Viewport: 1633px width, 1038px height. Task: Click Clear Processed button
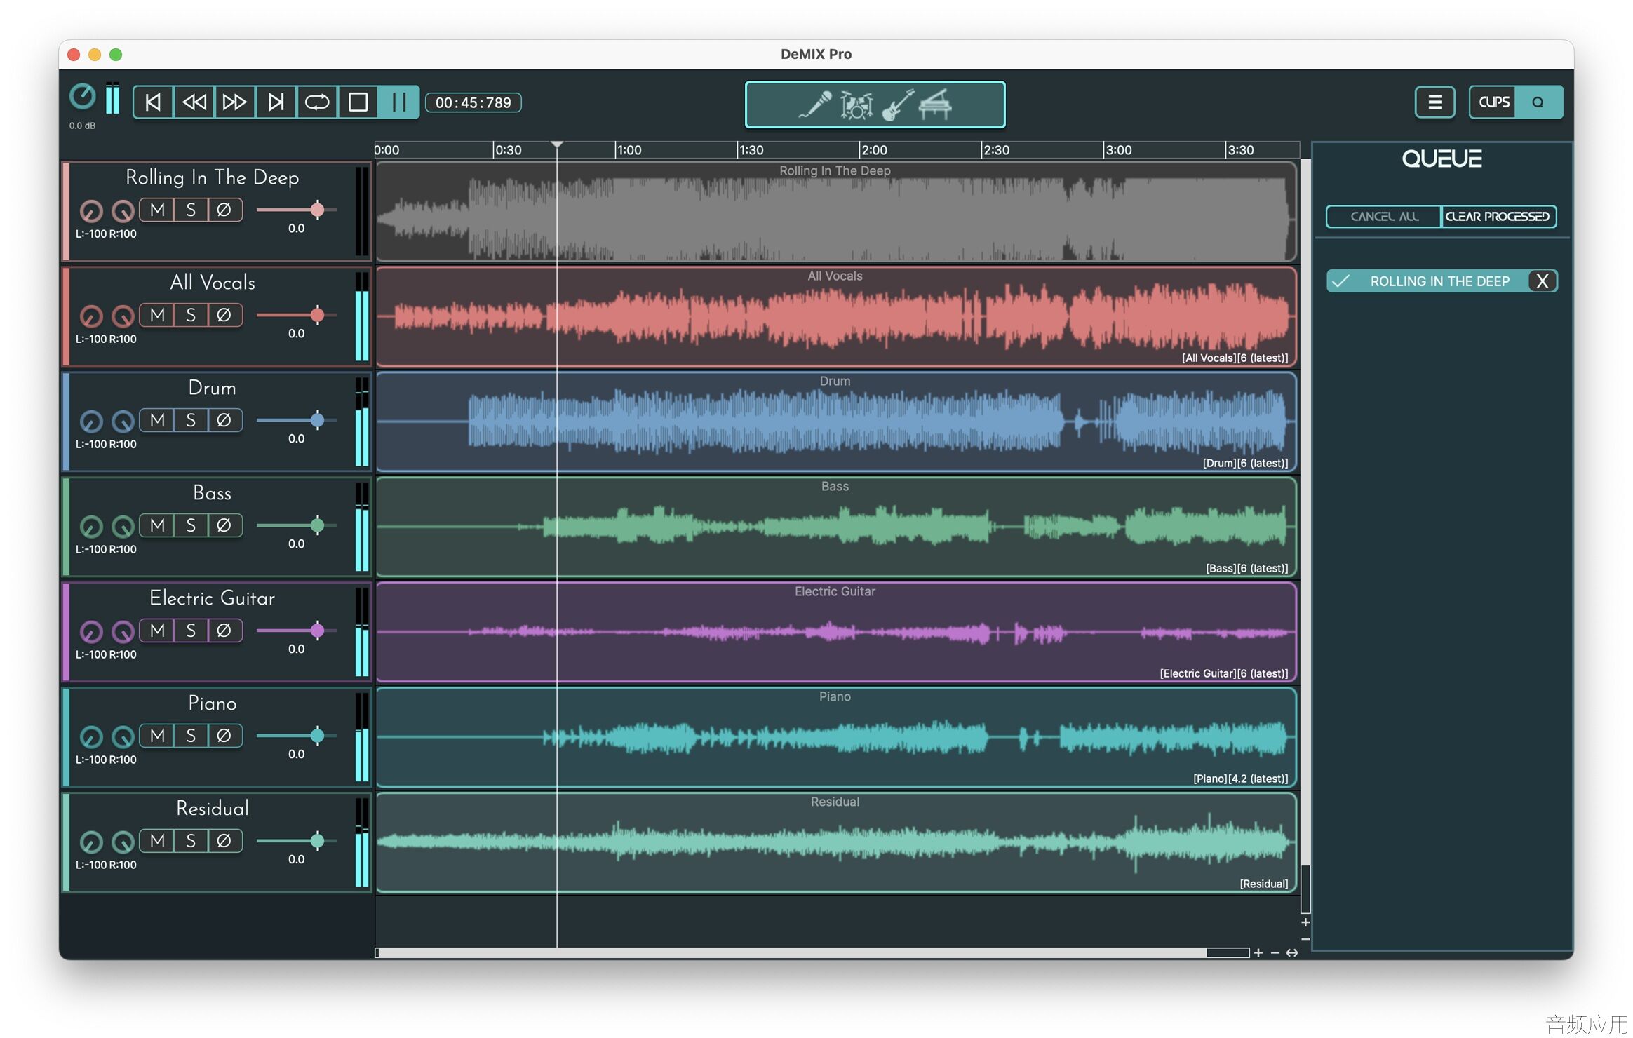1498,217
